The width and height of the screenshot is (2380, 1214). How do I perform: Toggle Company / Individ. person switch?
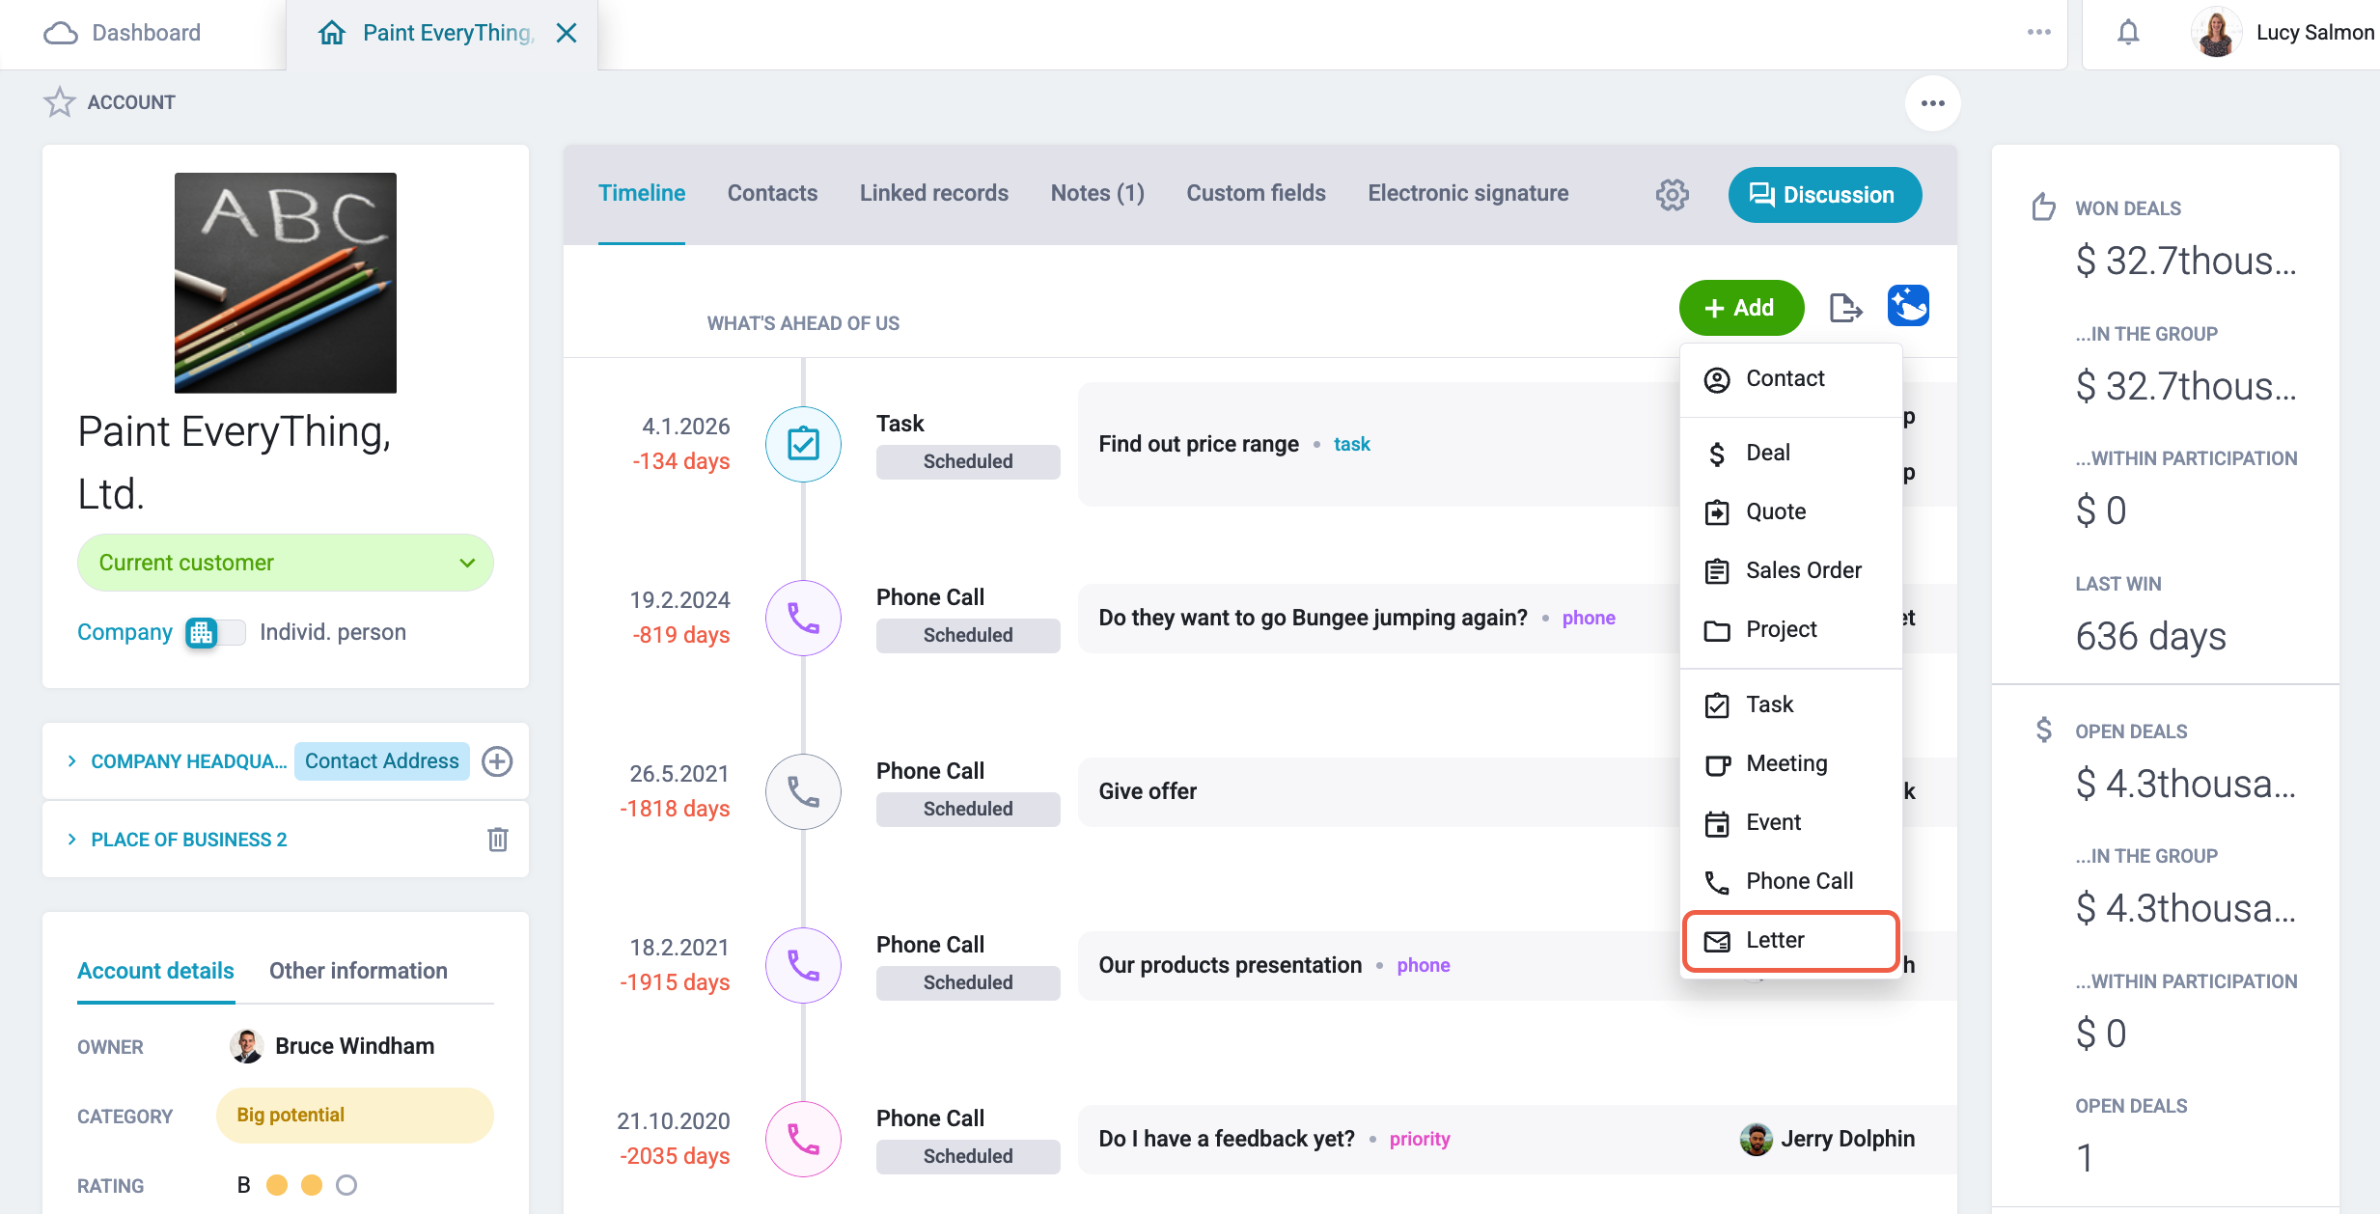pos(215,632)
